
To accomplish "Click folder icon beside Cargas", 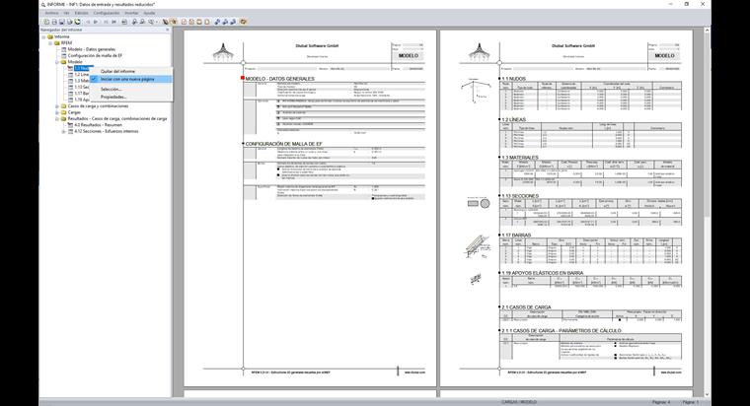I will [x=63, y=112].
